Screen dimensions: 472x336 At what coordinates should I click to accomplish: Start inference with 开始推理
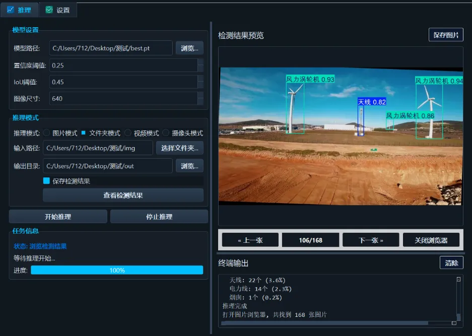point(57,216)
